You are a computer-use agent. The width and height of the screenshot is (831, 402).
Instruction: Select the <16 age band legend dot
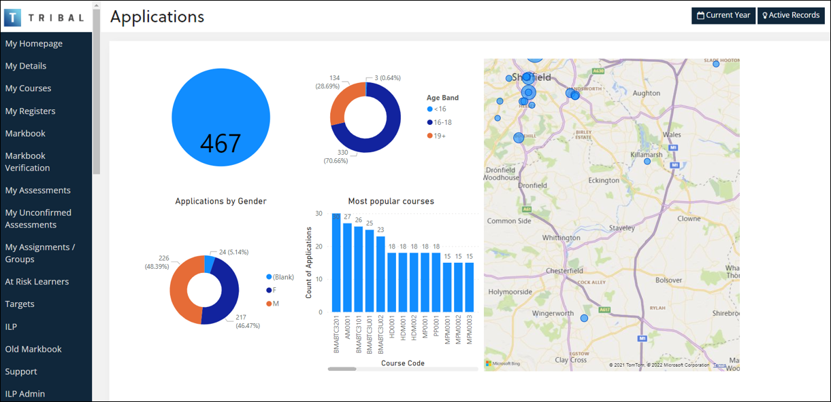(x=429, y=109)
